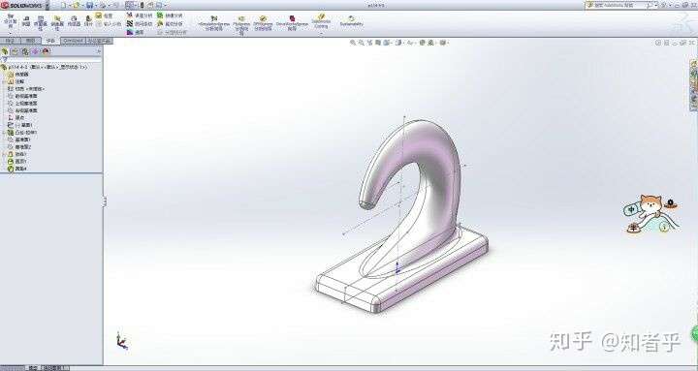The height and width of the screenshot is (371, 698).
Task: Open the Display Style dropdown
Action: (x=398, y=43)
